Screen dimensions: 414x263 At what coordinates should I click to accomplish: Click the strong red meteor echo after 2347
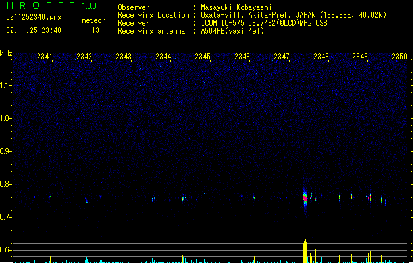tap(305, 198)
